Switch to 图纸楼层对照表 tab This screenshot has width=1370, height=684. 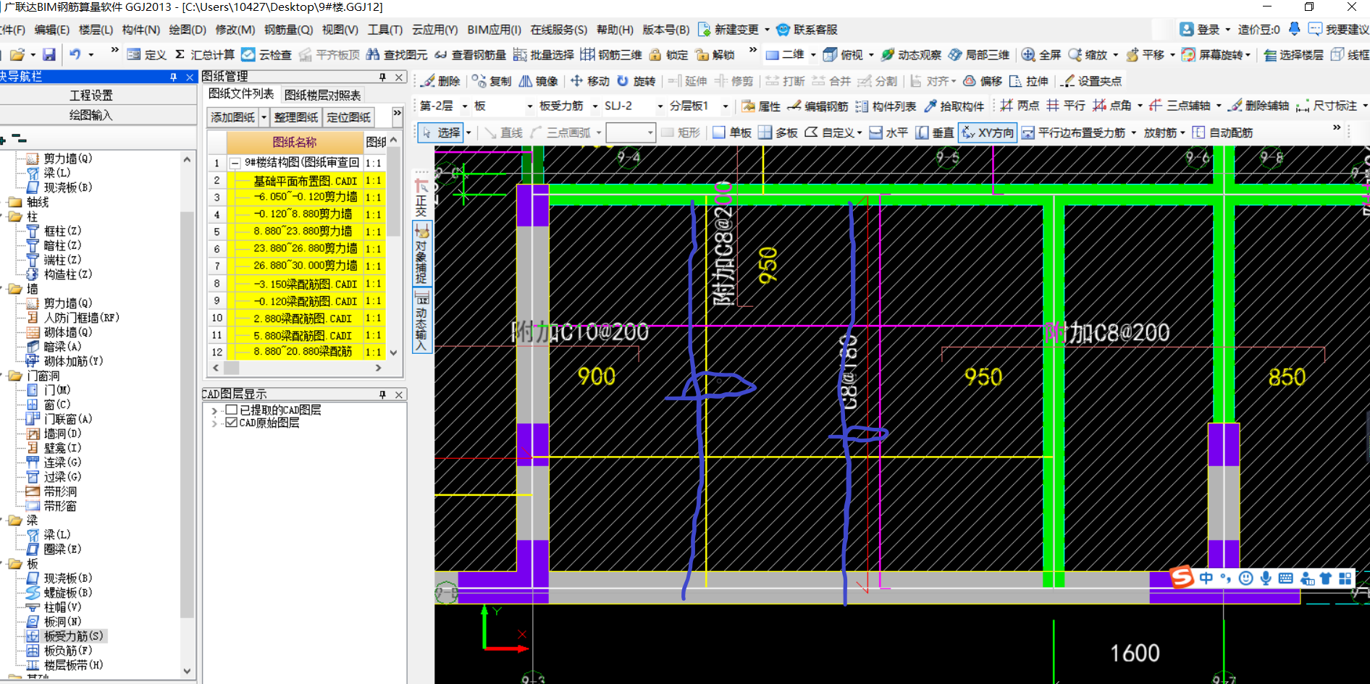(x=322, y=95)
